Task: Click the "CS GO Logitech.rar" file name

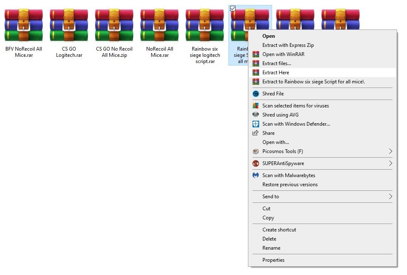Action: tap(69, 52)
